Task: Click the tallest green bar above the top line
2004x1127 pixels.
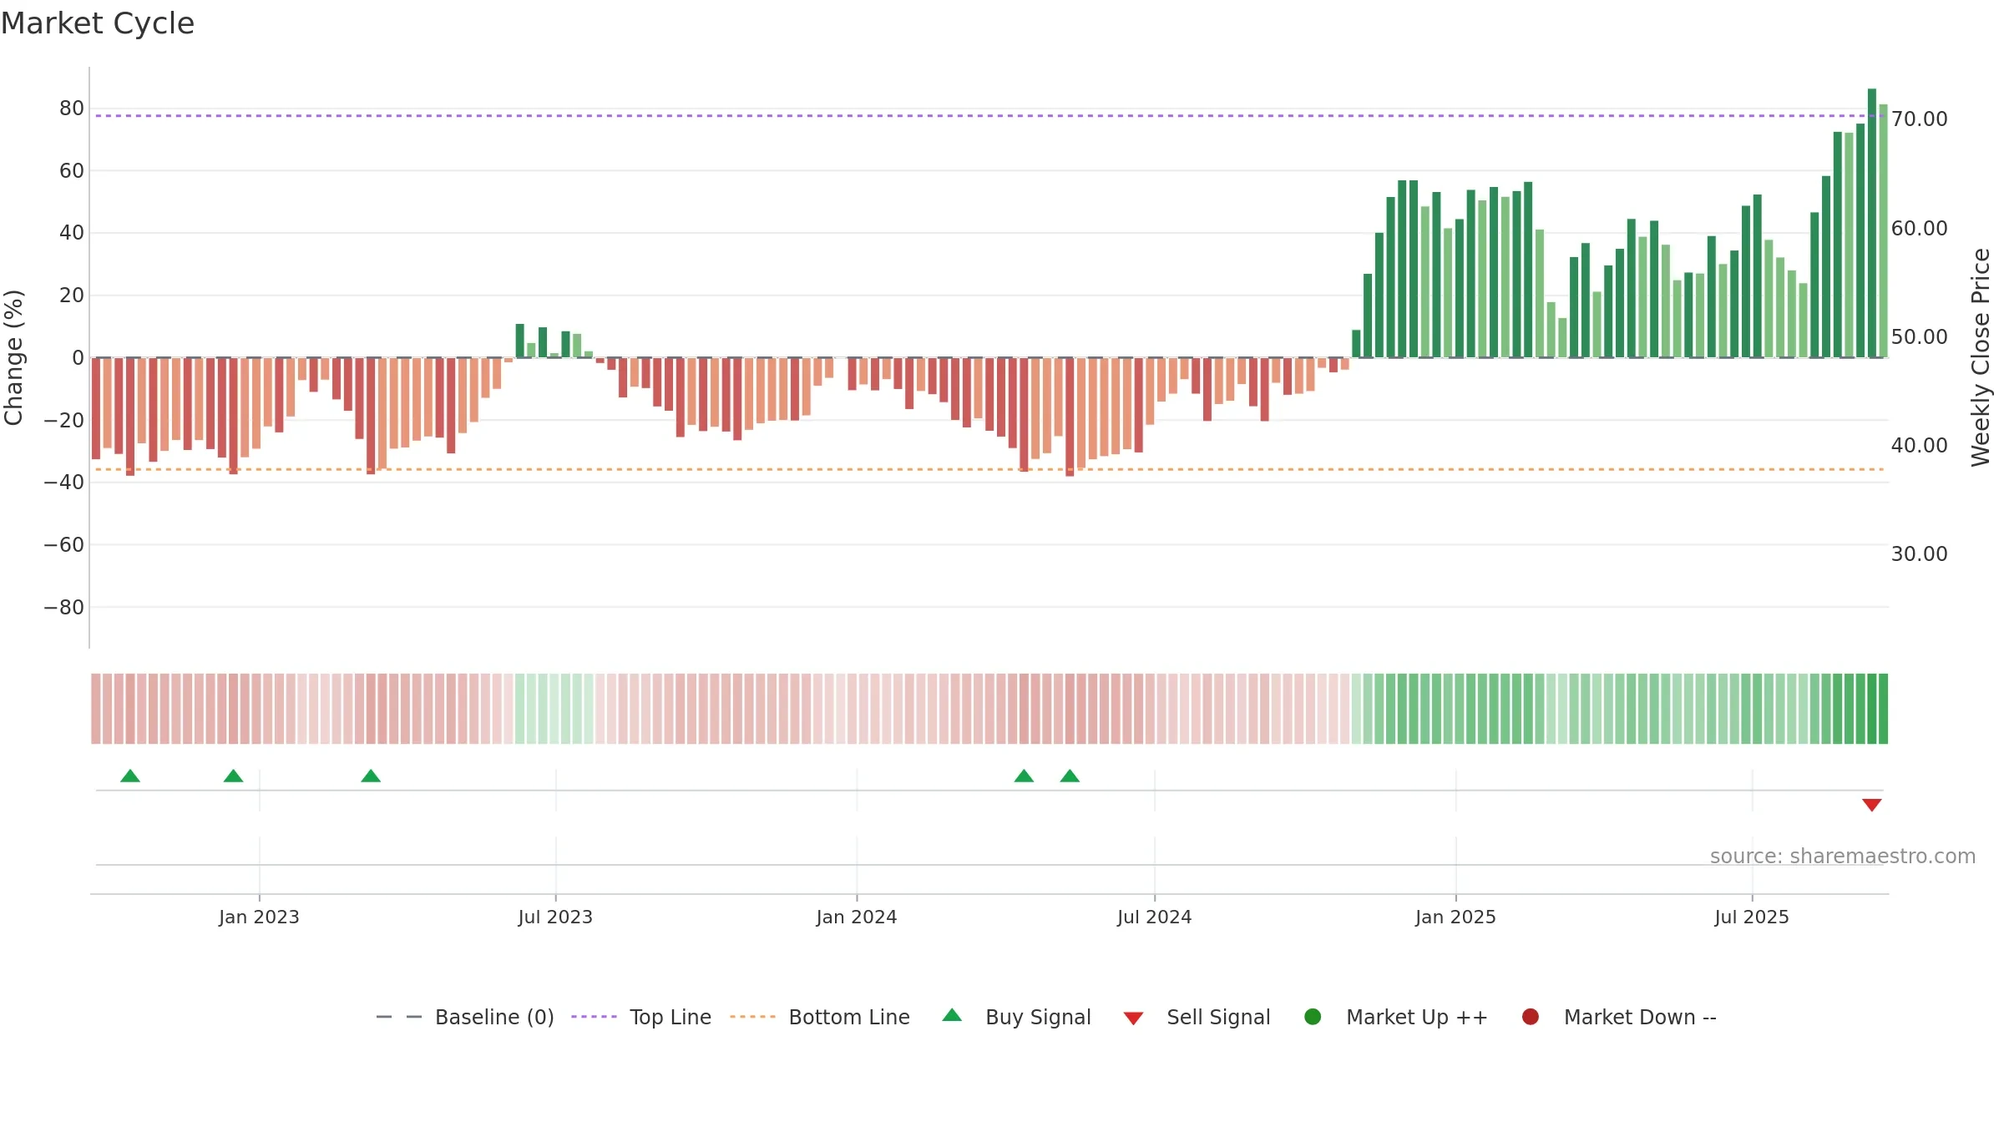Action: (x=1872, y=223)
